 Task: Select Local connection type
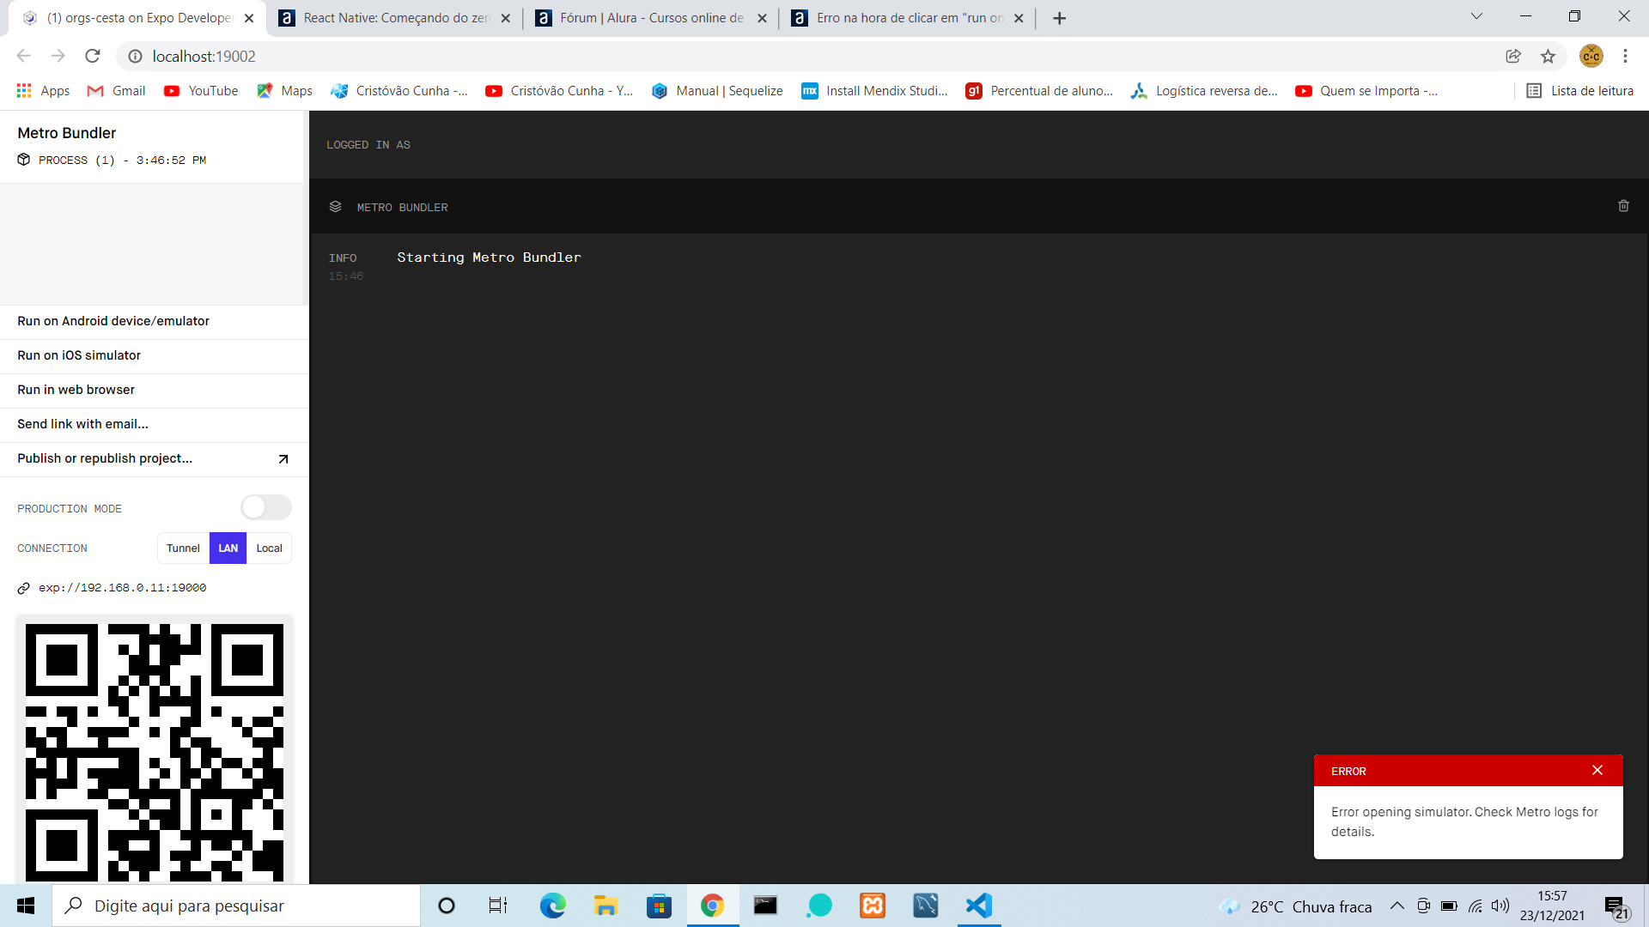(269, 548)
